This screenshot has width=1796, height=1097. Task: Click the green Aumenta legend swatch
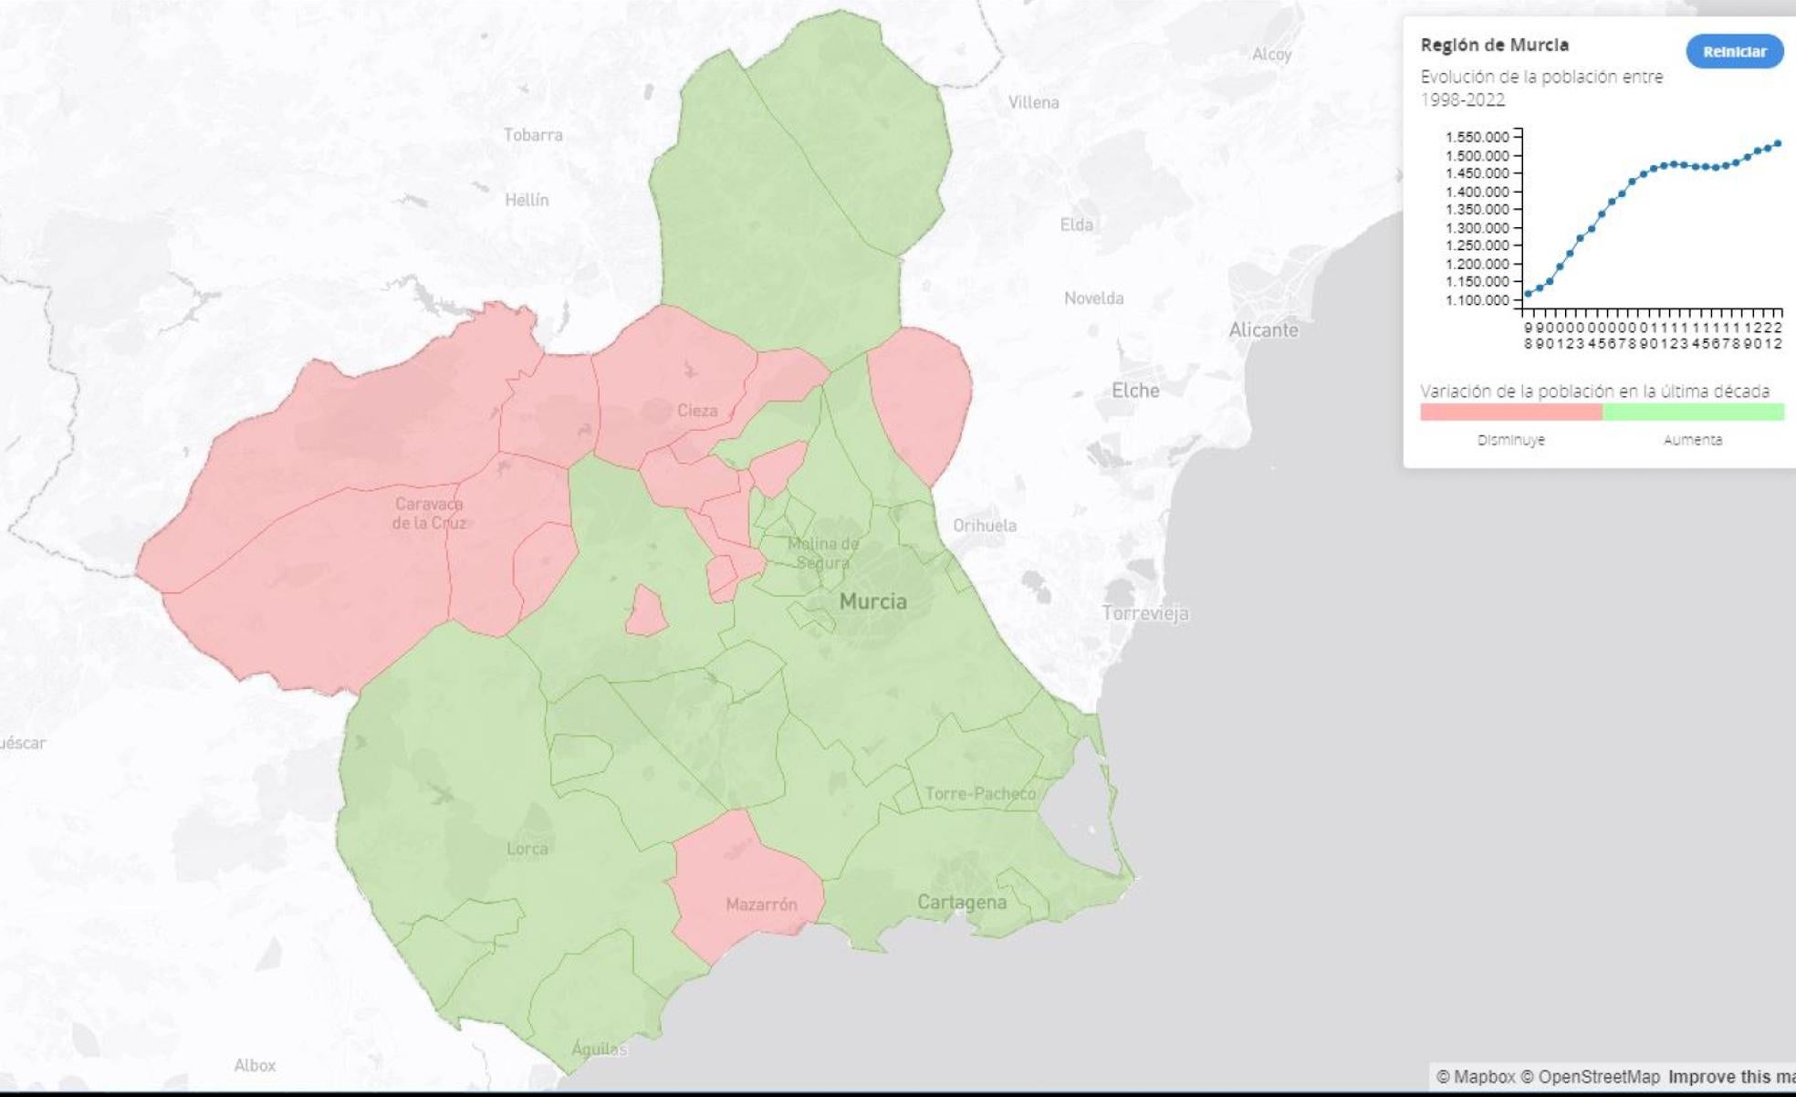tap(1693, 413)
